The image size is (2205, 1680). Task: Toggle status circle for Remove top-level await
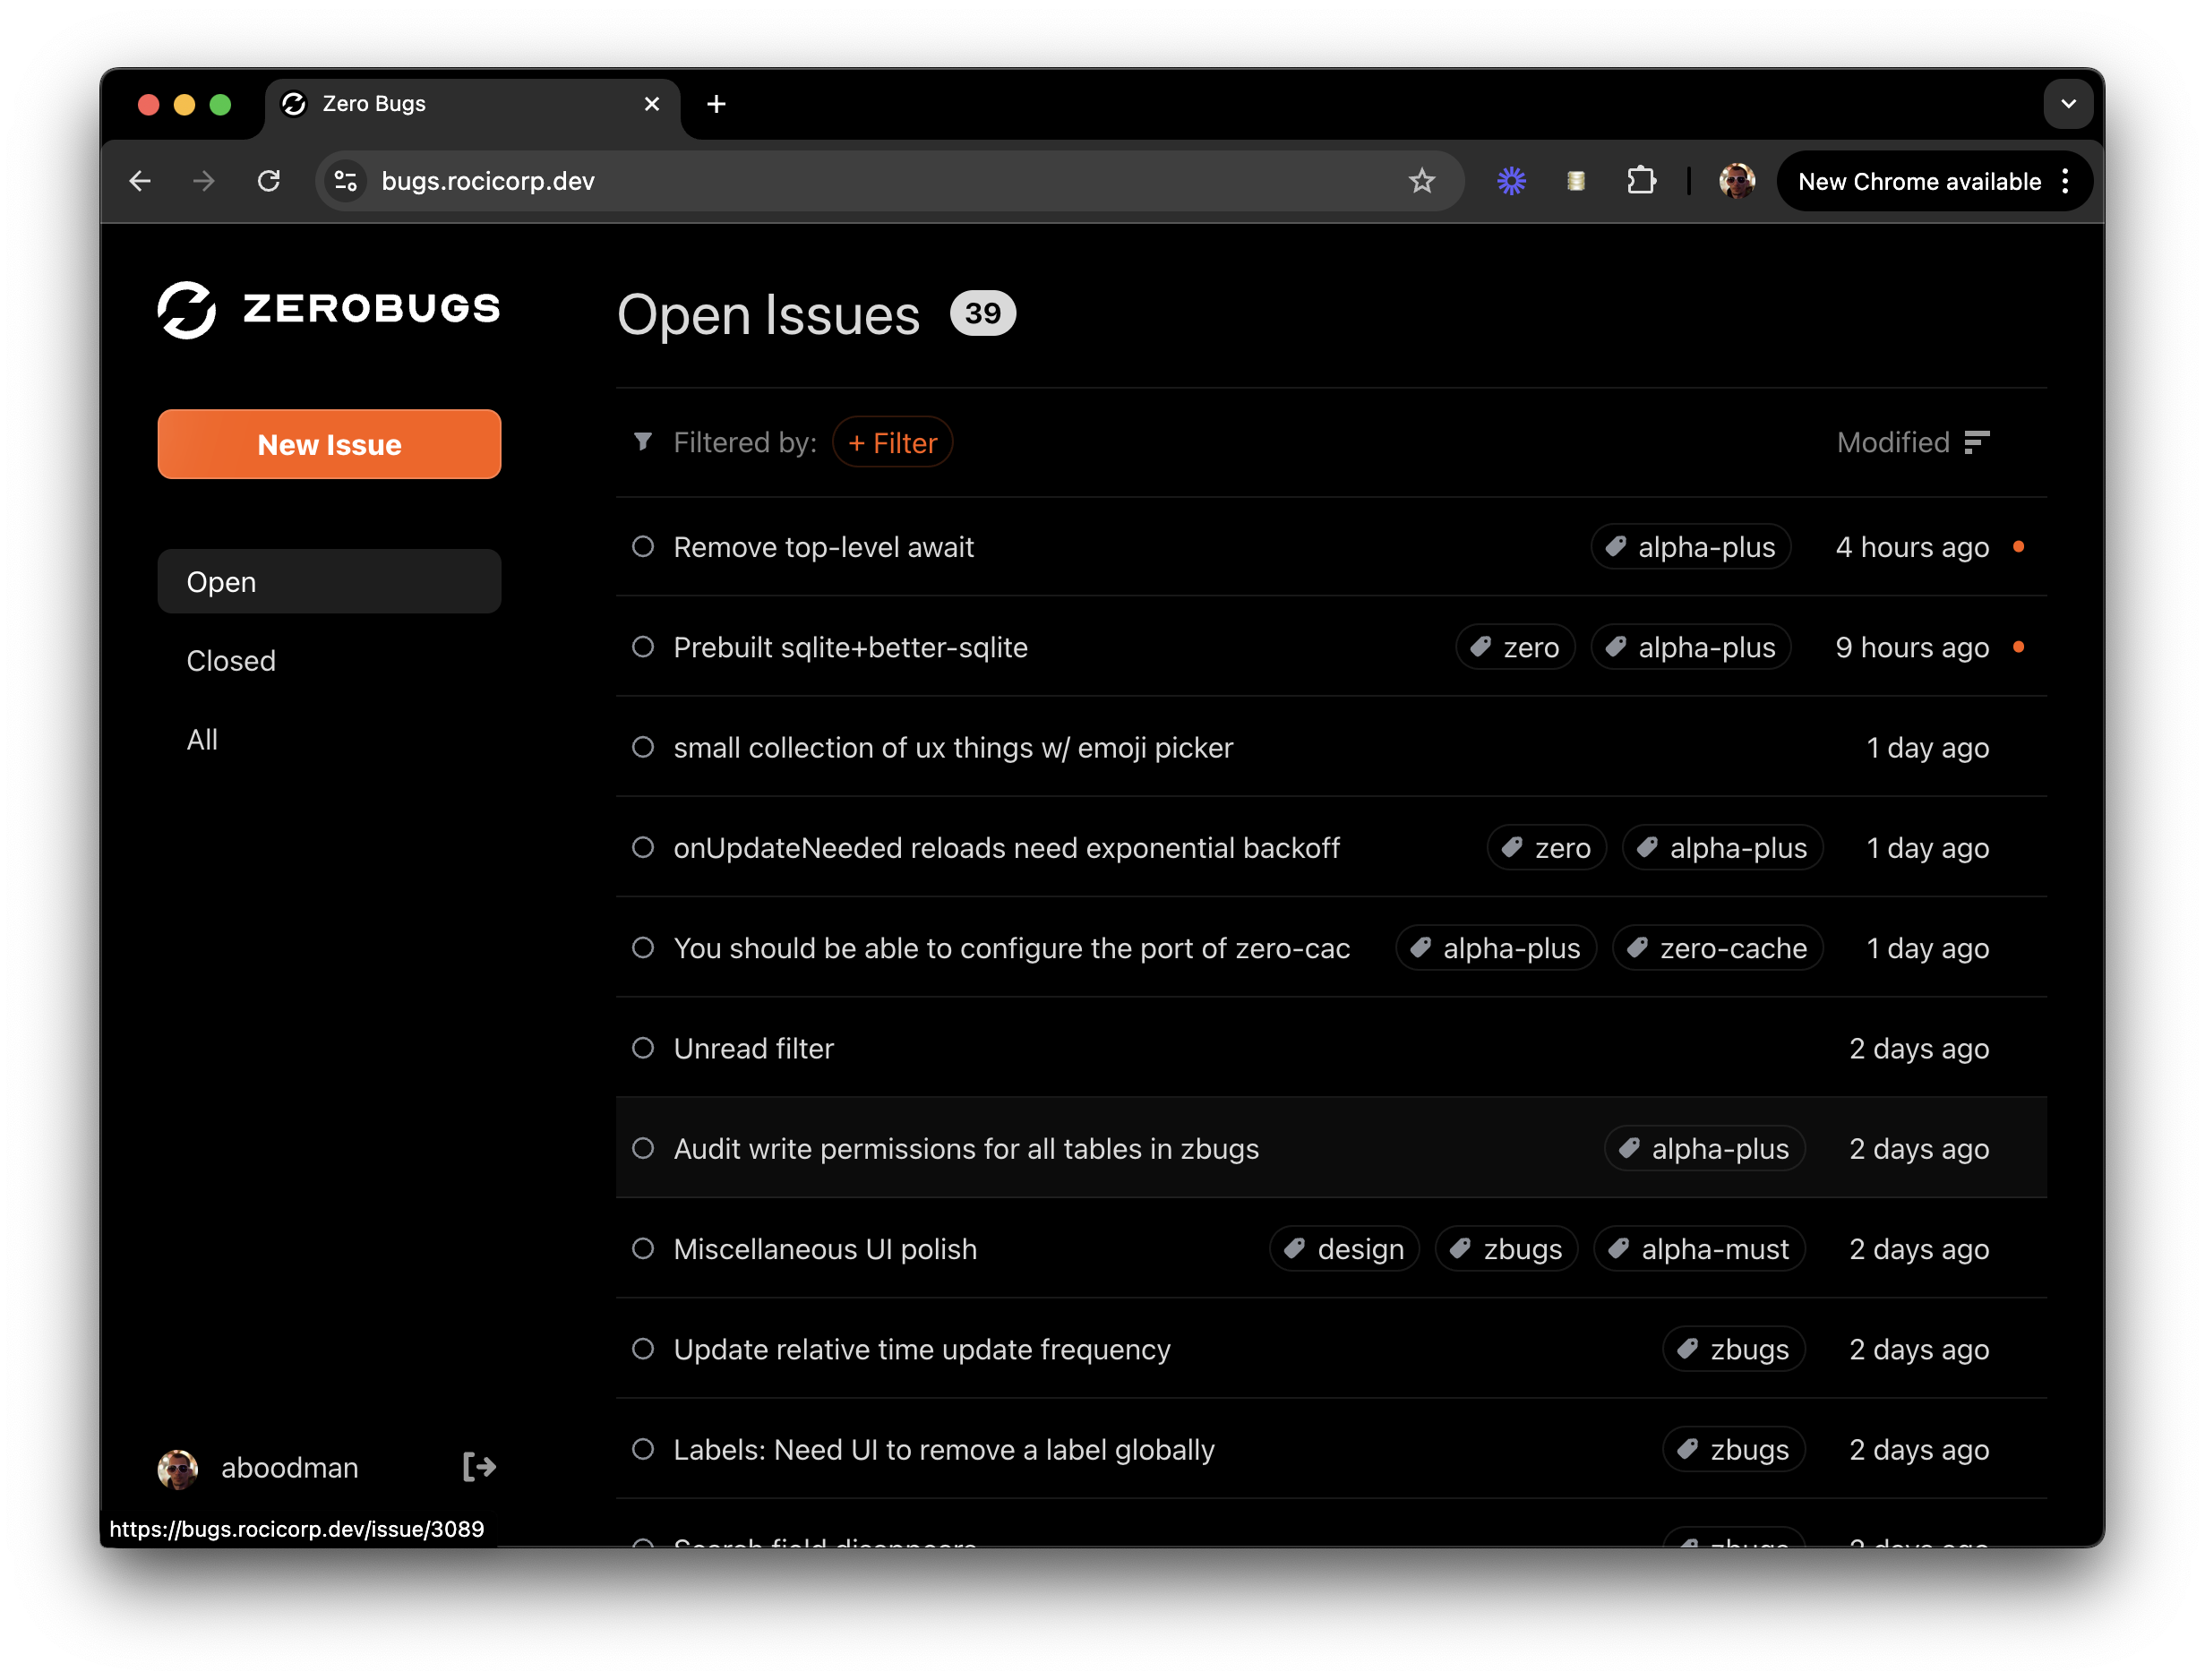click(643, 547)
